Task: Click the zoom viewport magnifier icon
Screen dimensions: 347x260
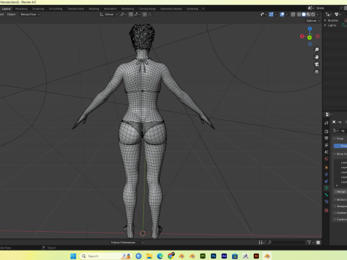Action: tap(317, 50)
